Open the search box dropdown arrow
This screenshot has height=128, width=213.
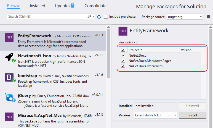click(x=94, y=17)
